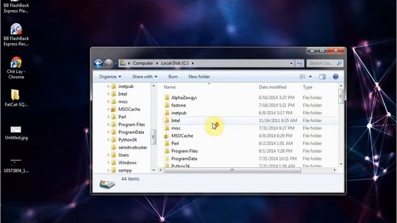Toggle the preview pane button
The height and width of the screenshot is (223, 397).
pos(323,77)
